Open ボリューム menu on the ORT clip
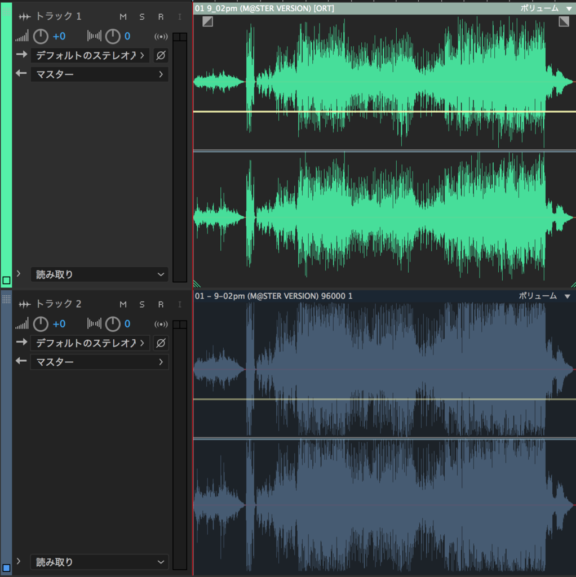Screen dimensions: 576x577 click(546, 8)
